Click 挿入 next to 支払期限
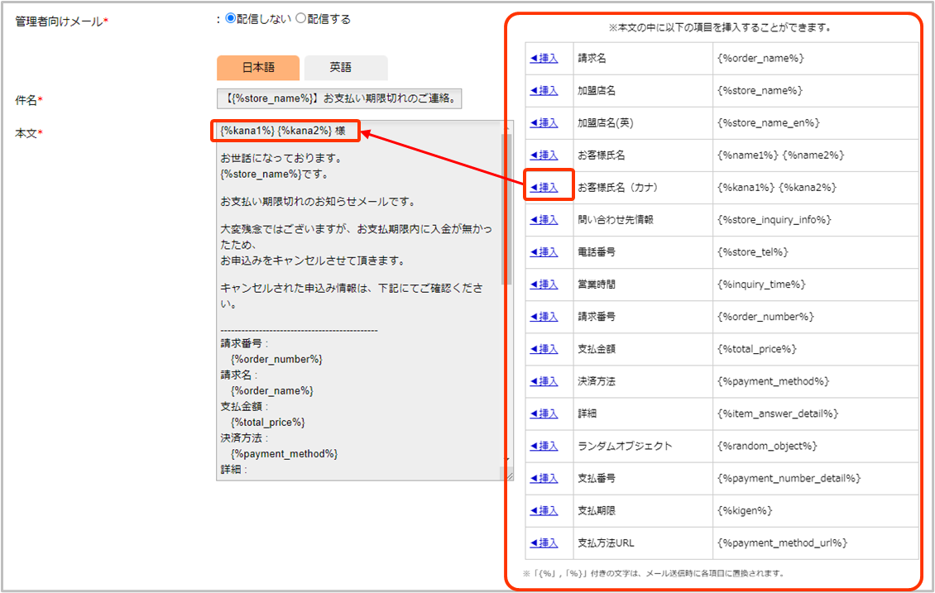 (x=544, y=511)
